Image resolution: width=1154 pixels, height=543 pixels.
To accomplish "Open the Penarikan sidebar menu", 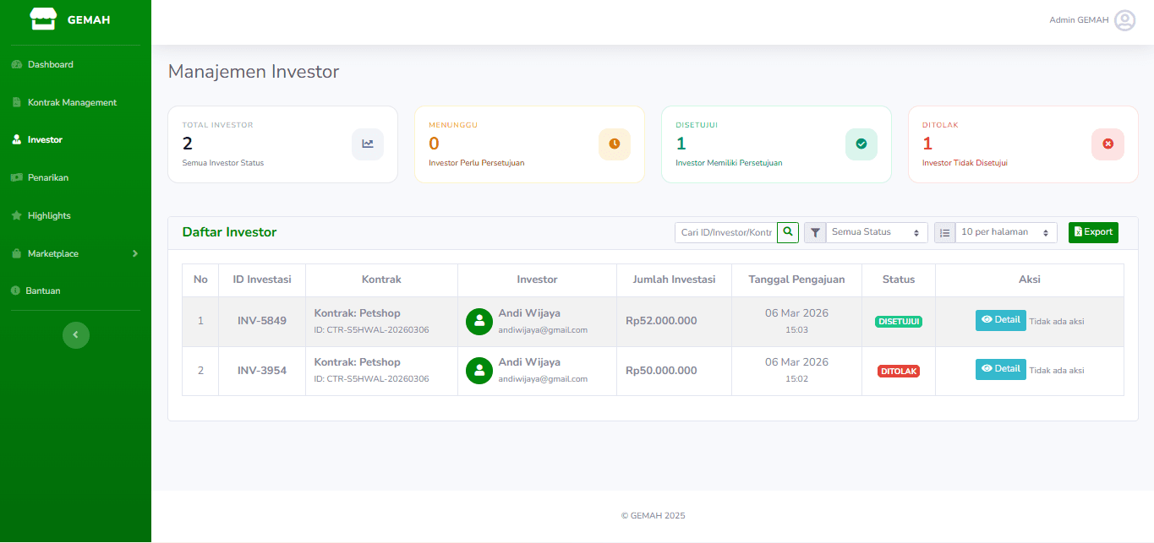I will 47,177.
